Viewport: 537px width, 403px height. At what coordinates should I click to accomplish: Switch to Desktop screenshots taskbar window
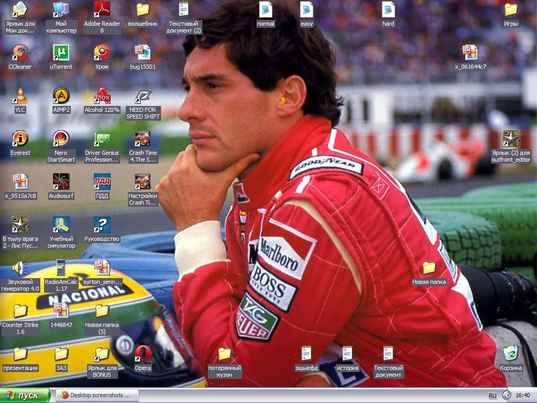point(97,395)
